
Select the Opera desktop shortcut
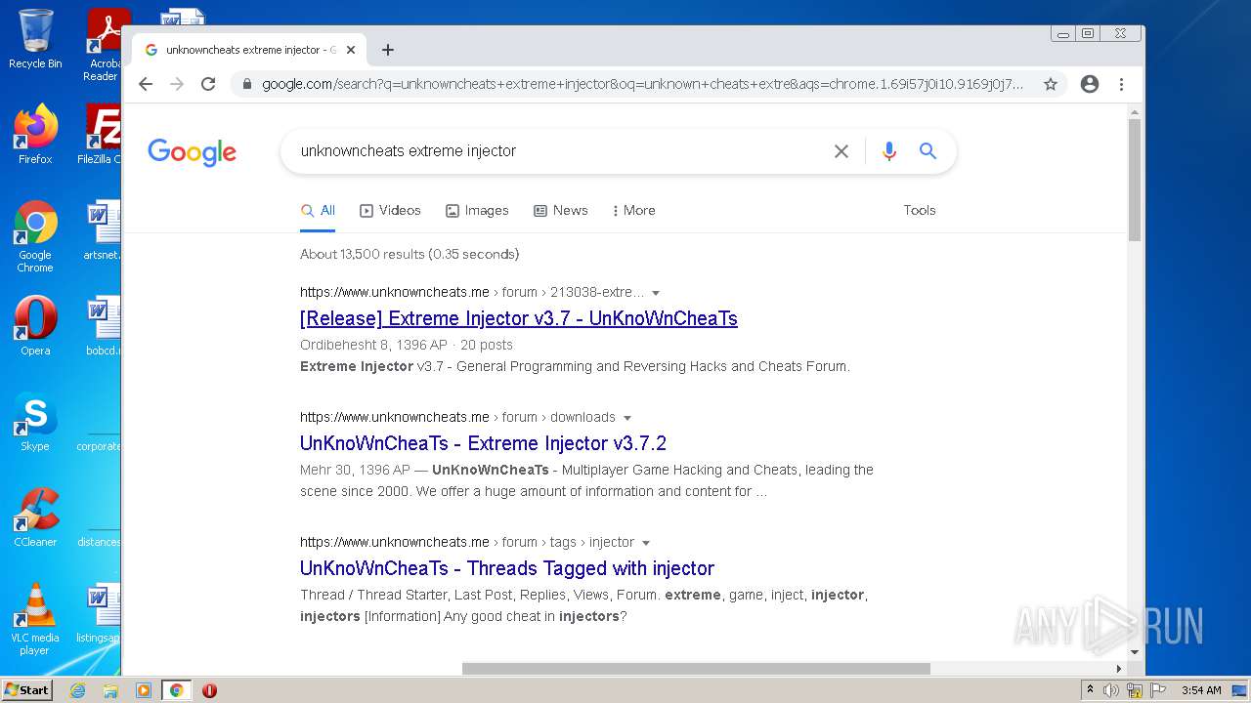click(x=35, y=326)
